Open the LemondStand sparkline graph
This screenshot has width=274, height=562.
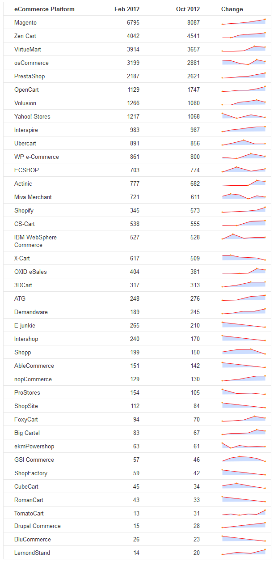tap(244, 552)
